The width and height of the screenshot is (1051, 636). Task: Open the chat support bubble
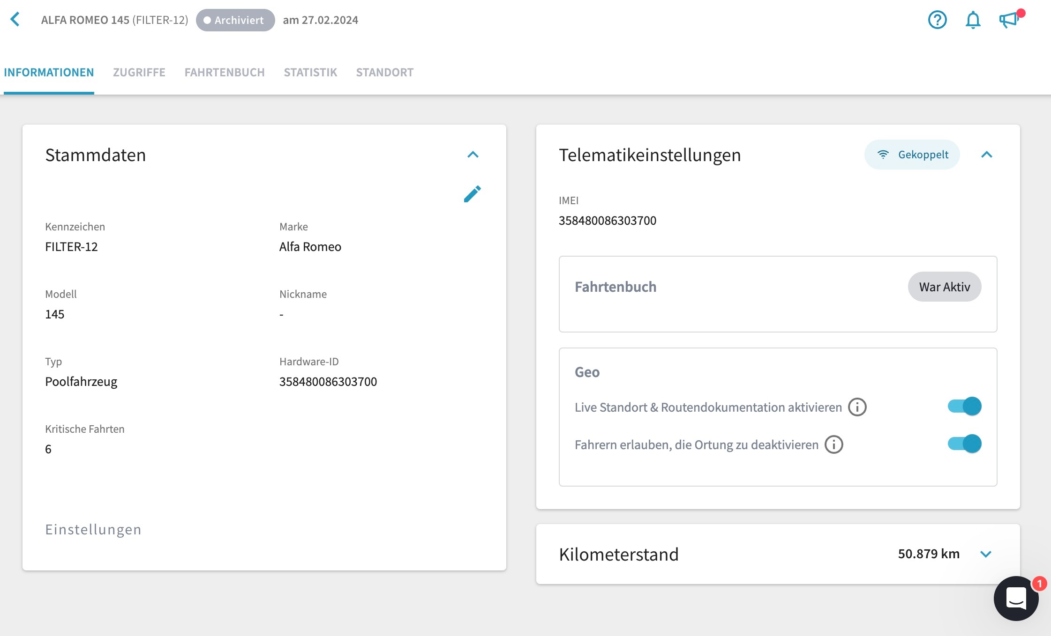point(1016,598)
